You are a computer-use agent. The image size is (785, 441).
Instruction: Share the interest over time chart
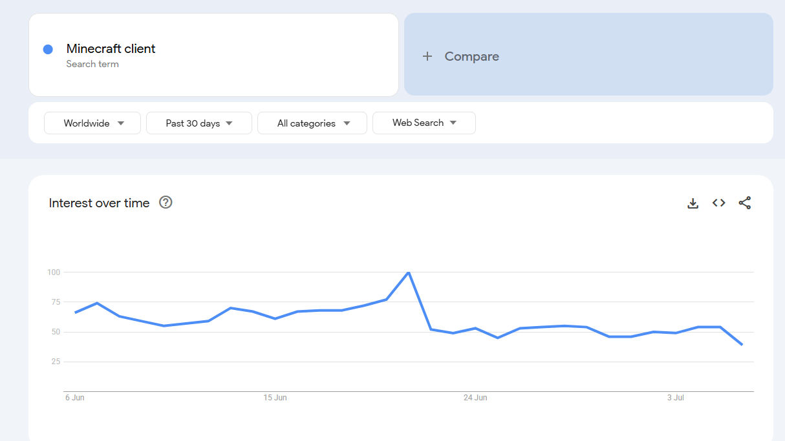click(x=745, y=203)
